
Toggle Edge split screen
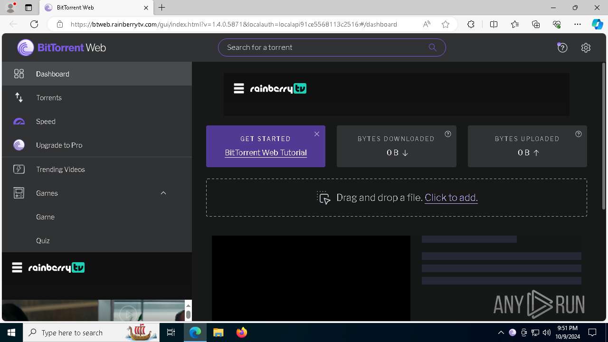(x=494, y=24)
